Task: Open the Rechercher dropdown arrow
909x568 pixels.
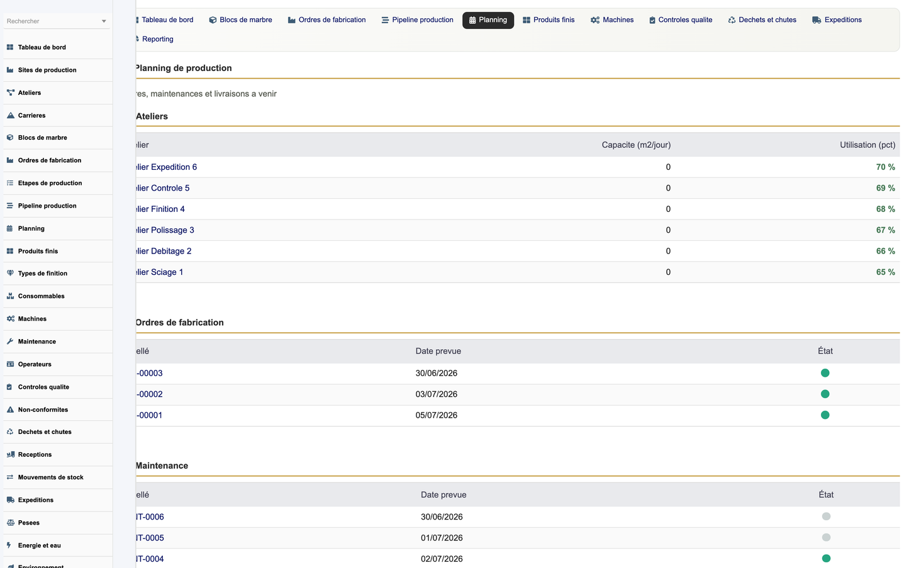Action: point(104,21)
